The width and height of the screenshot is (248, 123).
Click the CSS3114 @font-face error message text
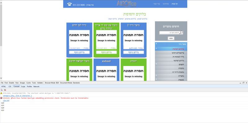click(x=46, y=98)
